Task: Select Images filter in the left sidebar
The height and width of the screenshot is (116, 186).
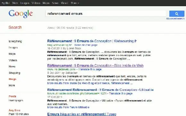Action: coord(13,48)
